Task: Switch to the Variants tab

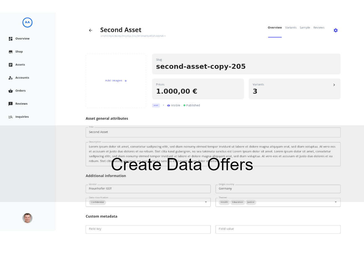Action: [291, 28]
